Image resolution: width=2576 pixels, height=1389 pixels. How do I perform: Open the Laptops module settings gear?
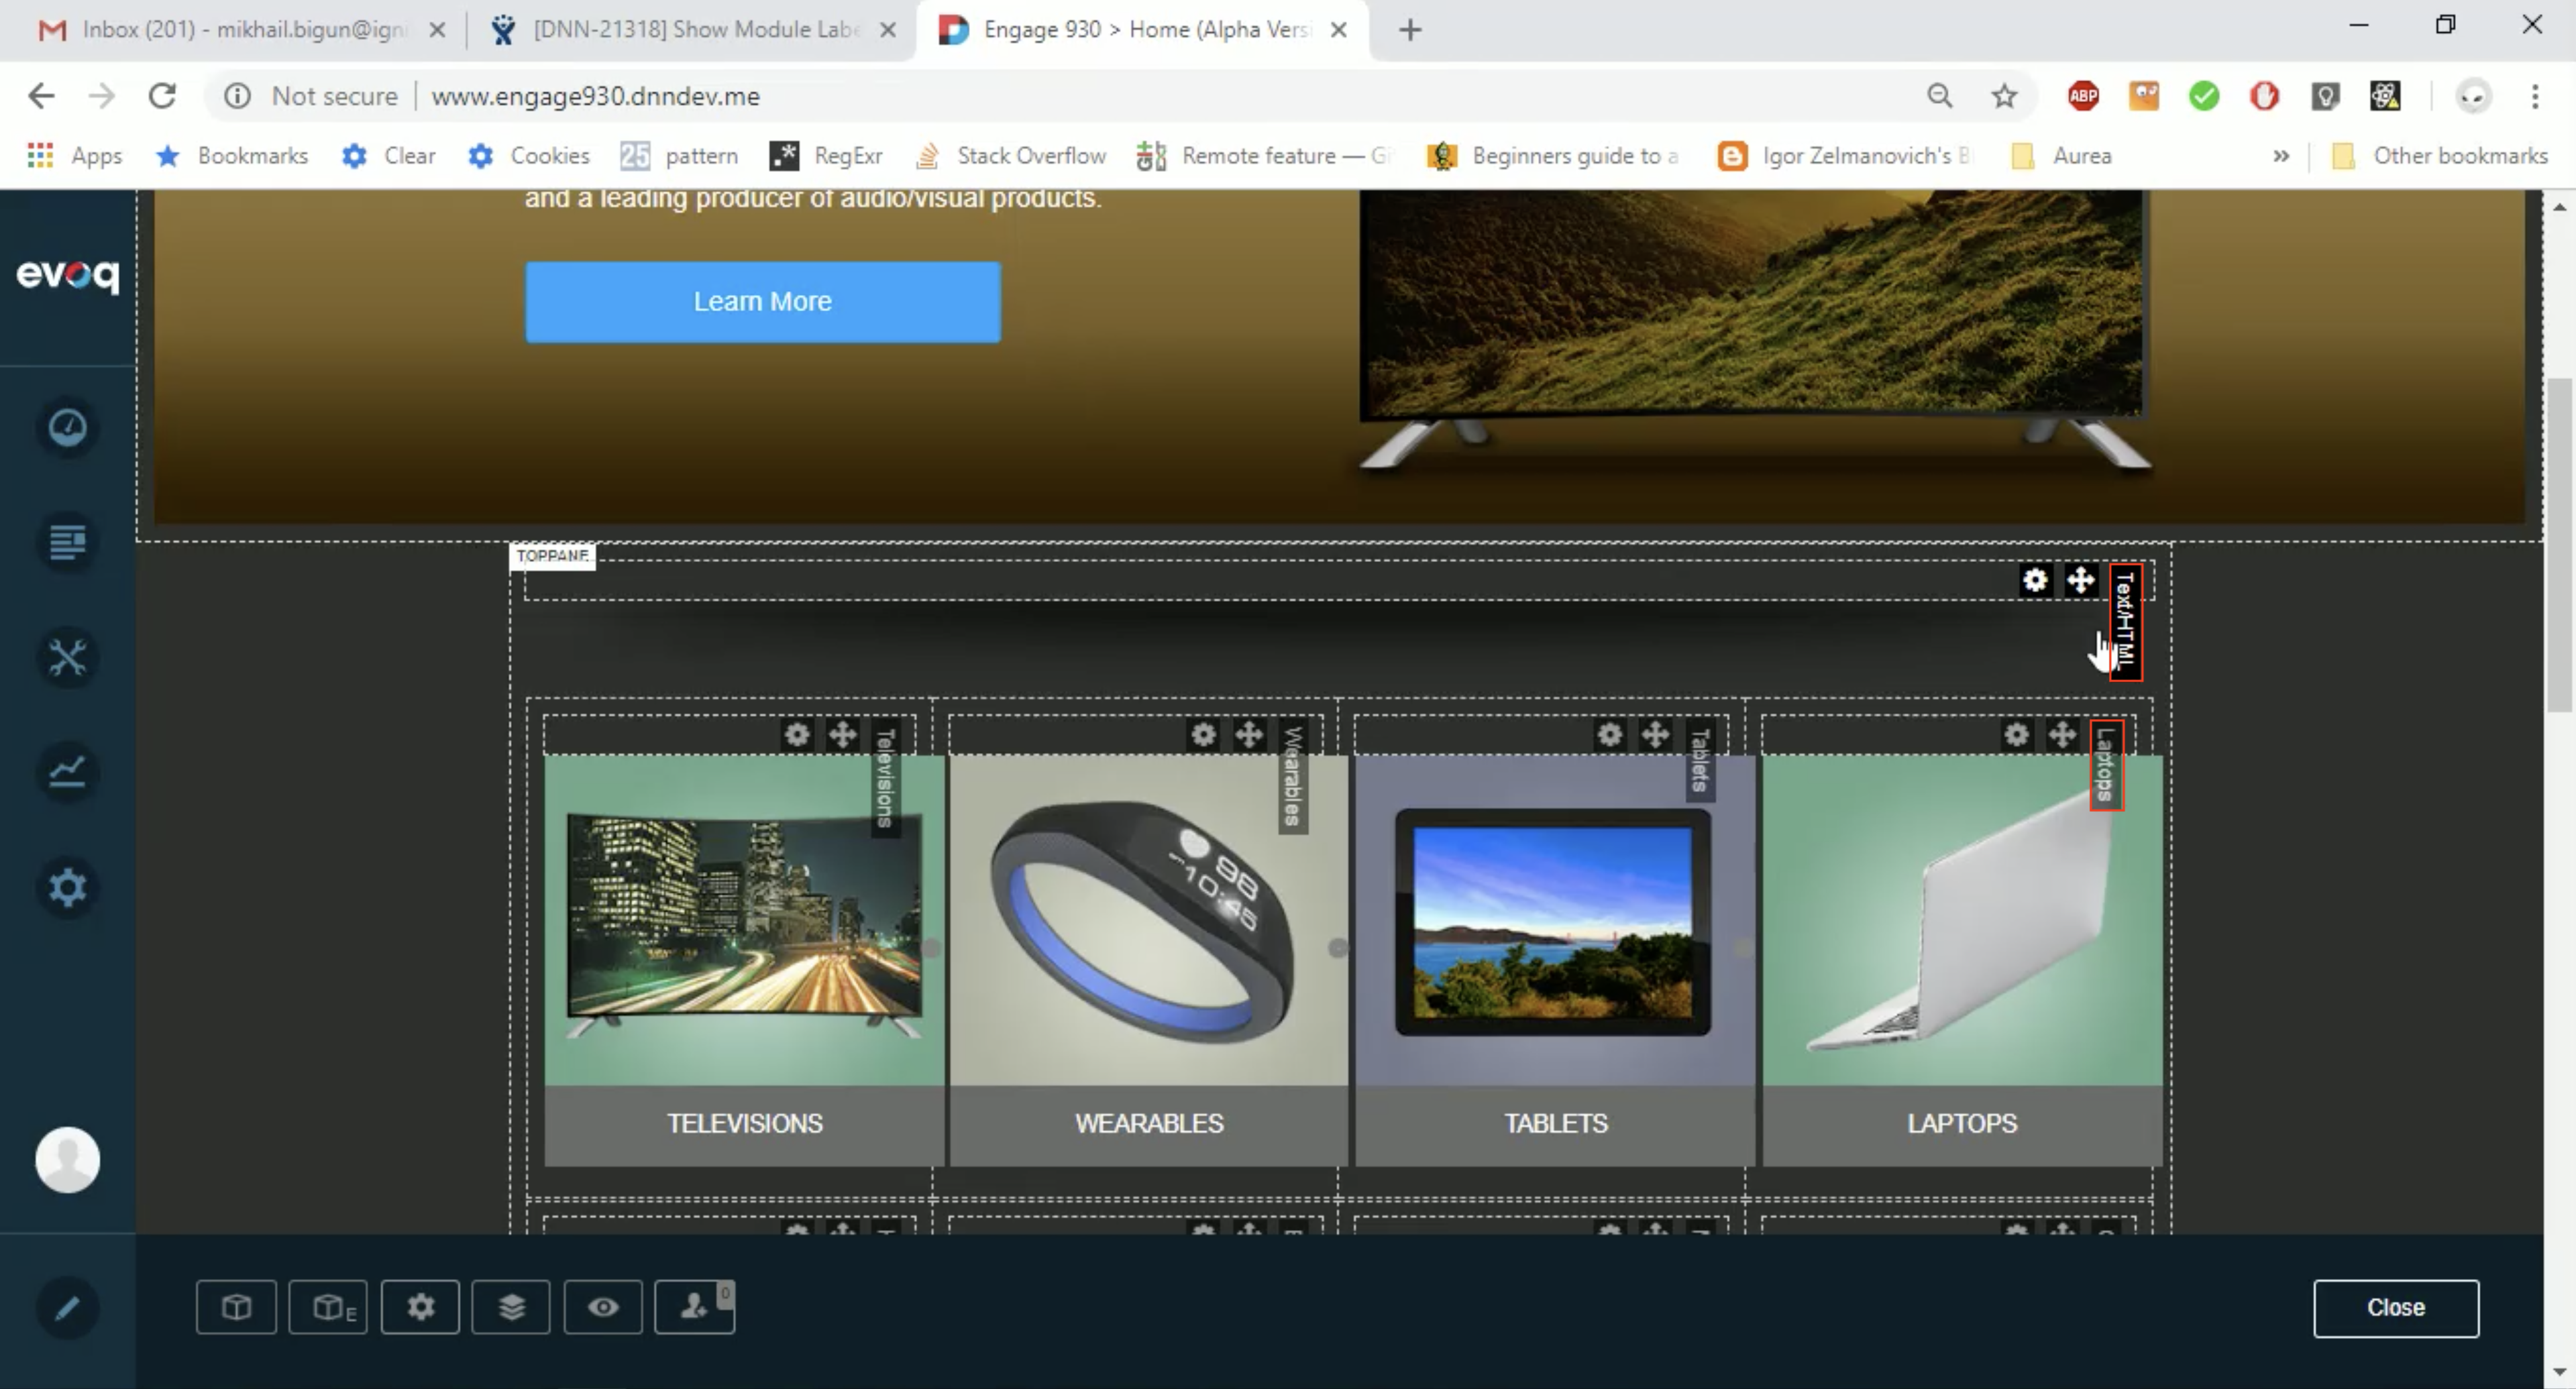tap(2017, 735)
